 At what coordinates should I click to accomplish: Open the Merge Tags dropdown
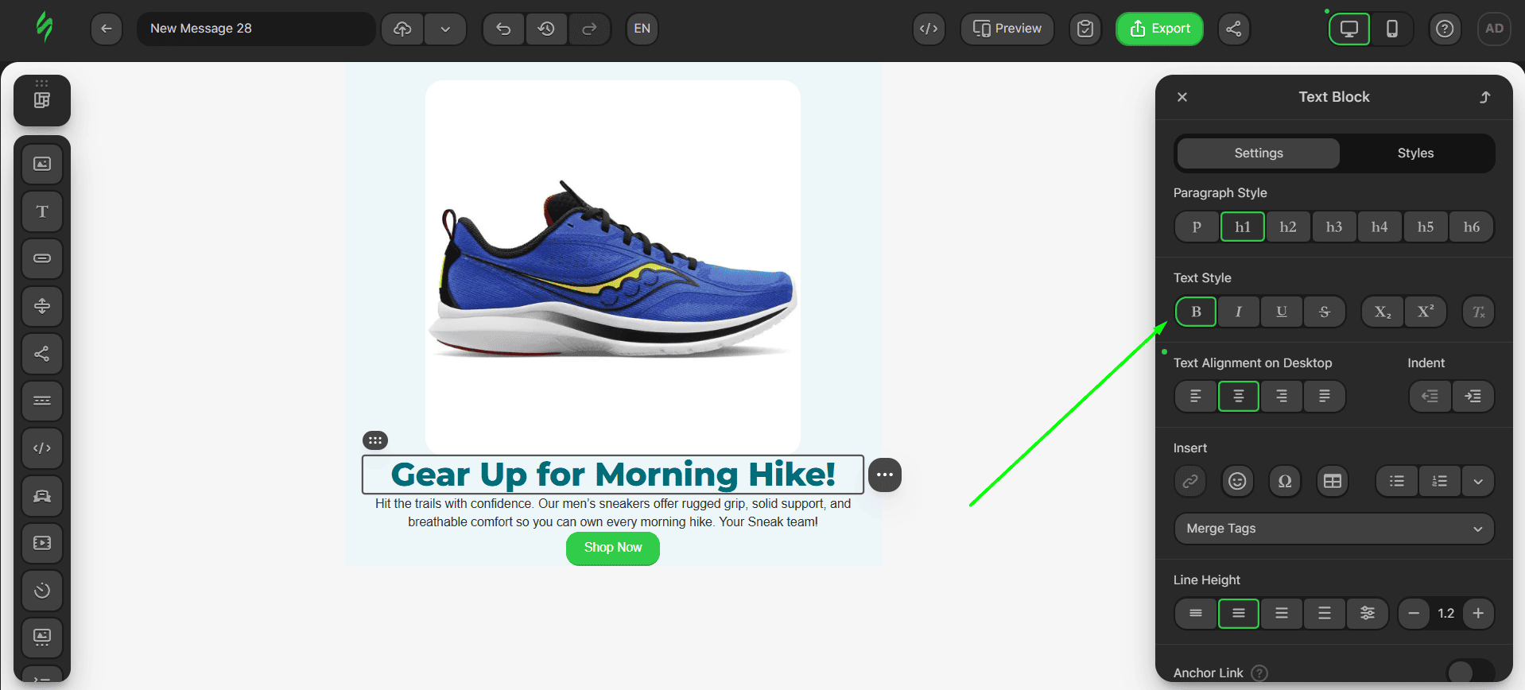[x=1333, y=529]
